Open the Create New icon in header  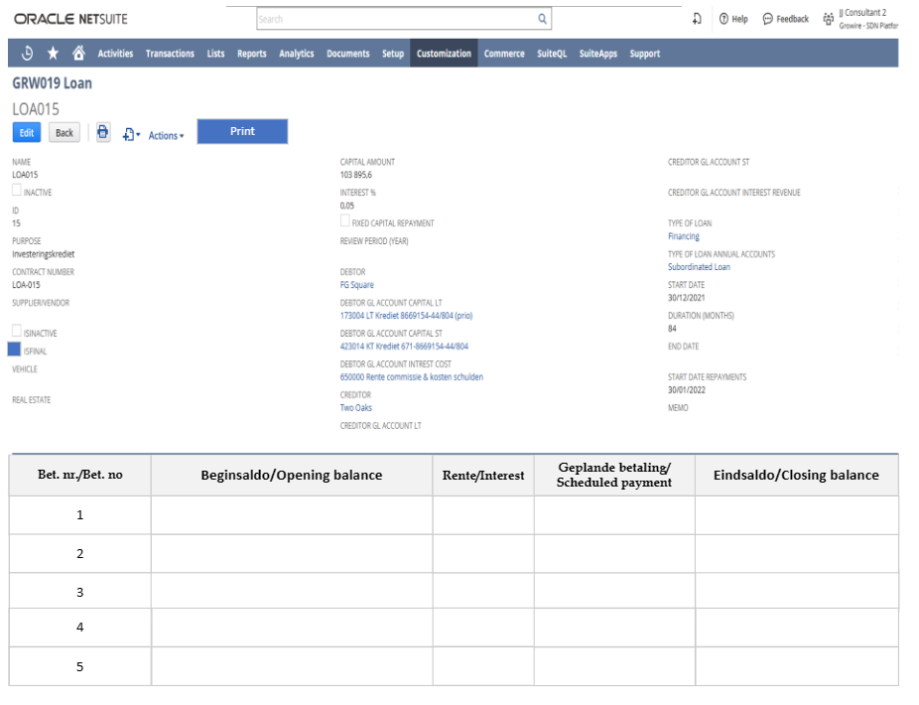(x=698, y=19)
